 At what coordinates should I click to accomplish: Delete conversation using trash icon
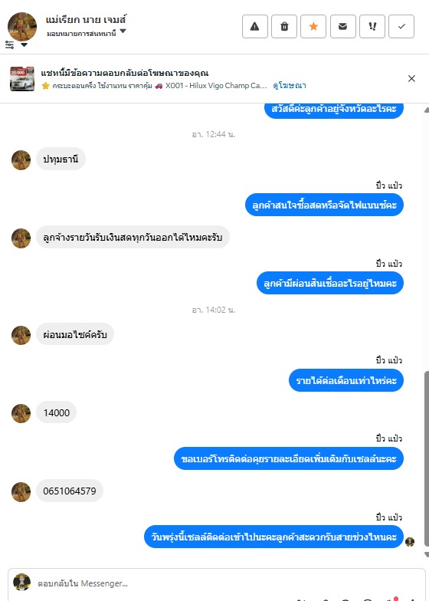[284, 26]
